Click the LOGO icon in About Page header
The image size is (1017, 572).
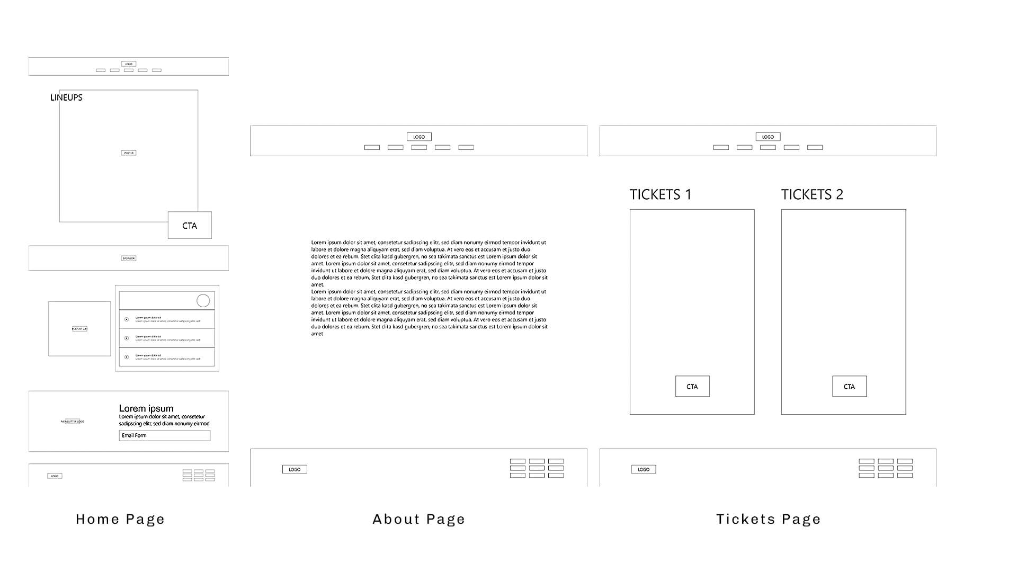point(419,136)
